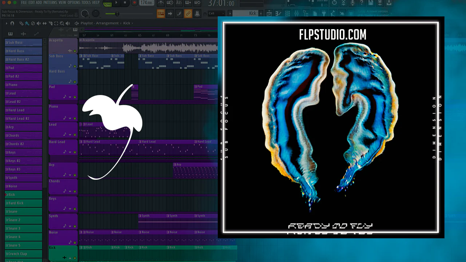Open the EDIT menu
This screenshot has height=262, width=466.
pos(32,3)
